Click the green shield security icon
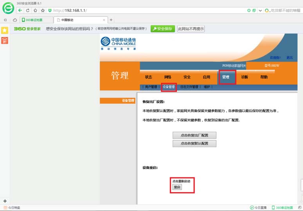This screenshot has height=211, width=303. pyautogui.click(x=50, y=11)
